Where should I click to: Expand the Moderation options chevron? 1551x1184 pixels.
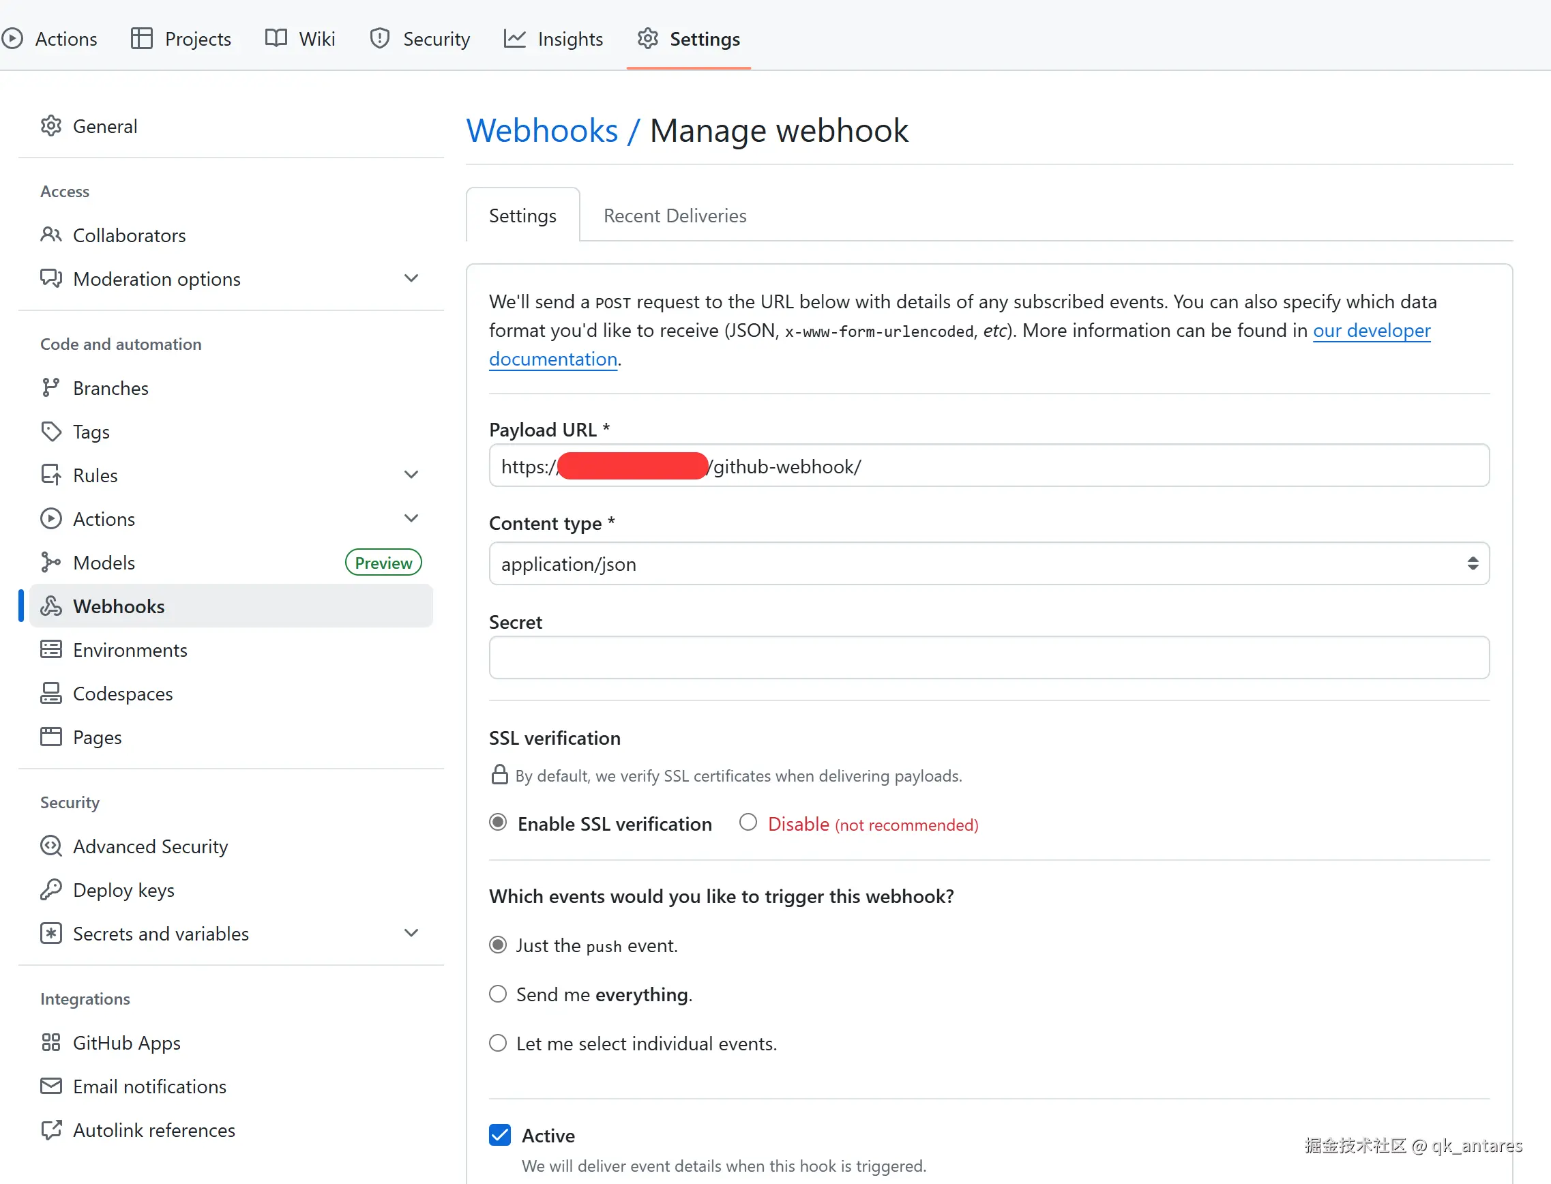[411, 278]
